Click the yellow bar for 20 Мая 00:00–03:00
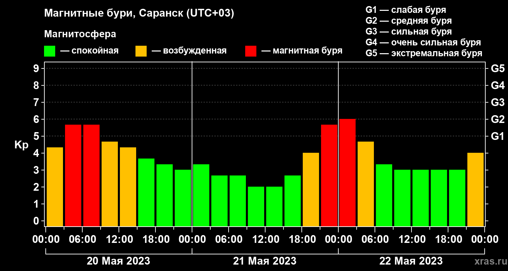Viewport: 508px width, 271px height. pyautogui.click(x=55, y=187)
